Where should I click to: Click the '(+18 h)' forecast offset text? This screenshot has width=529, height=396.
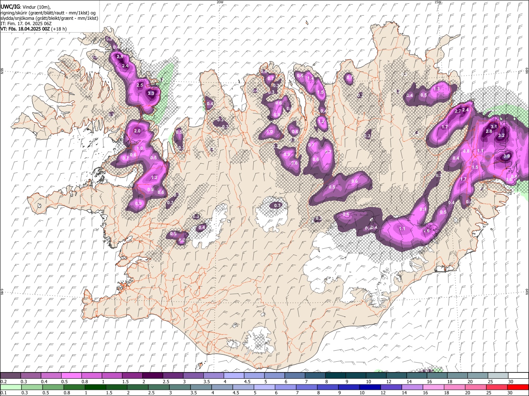coord(59,29)
